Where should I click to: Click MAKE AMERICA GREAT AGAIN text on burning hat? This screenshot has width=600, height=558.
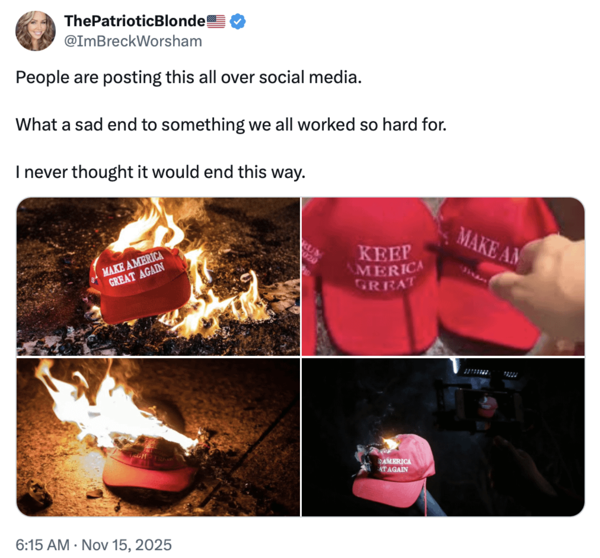coord(133,268)
